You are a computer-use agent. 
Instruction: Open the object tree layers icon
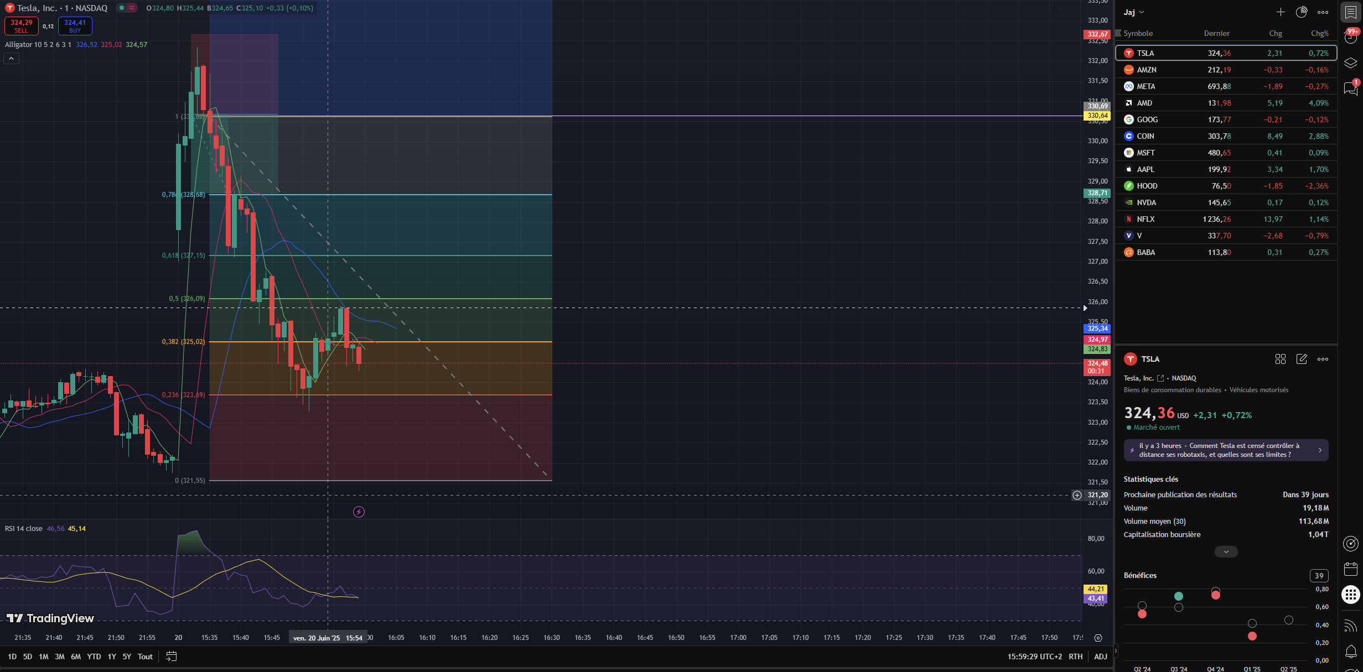(1350, 62)
